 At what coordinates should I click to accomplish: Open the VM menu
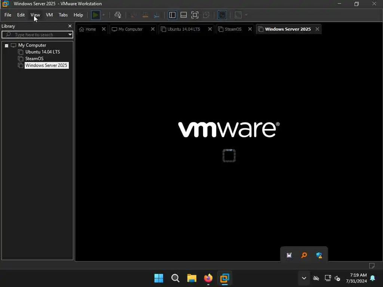click(49, 15)
